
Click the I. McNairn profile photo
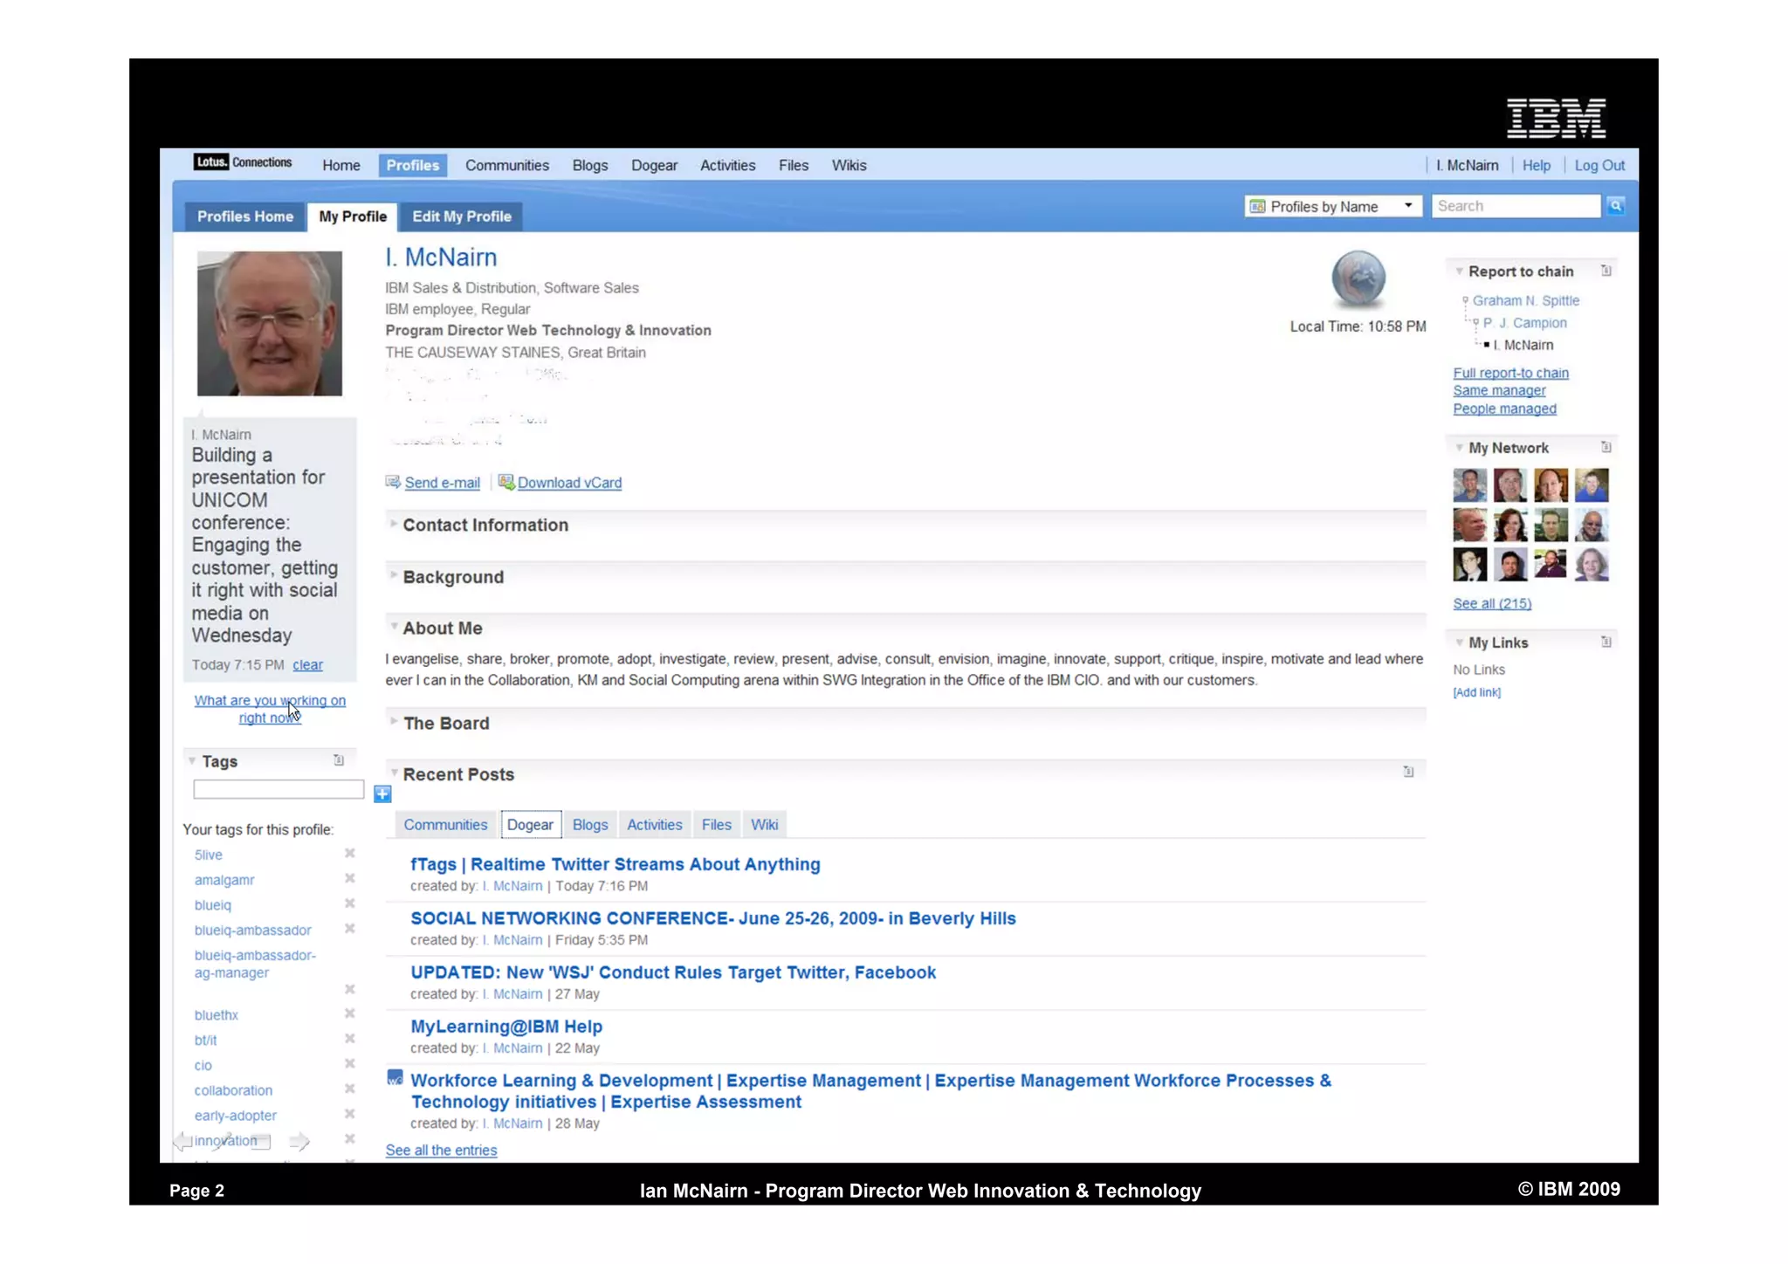click(269, 324)
